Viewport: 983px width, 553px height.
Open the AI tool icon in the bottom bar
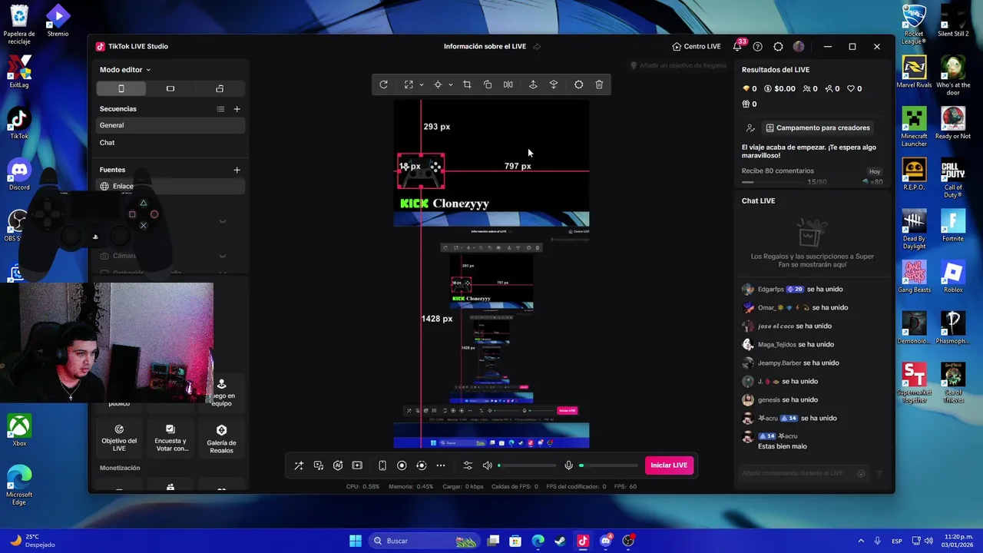[338, 465]
